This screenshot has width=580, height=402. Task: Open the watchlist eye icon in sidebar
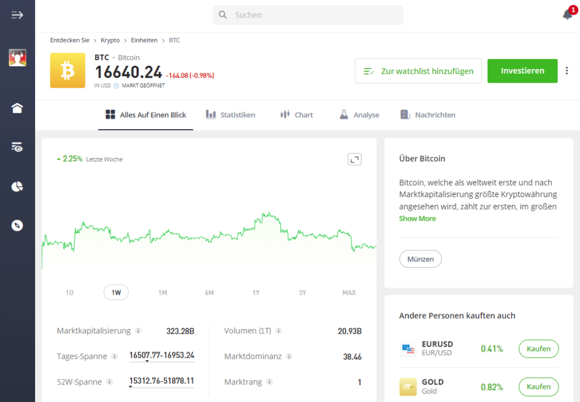(17, 147)
